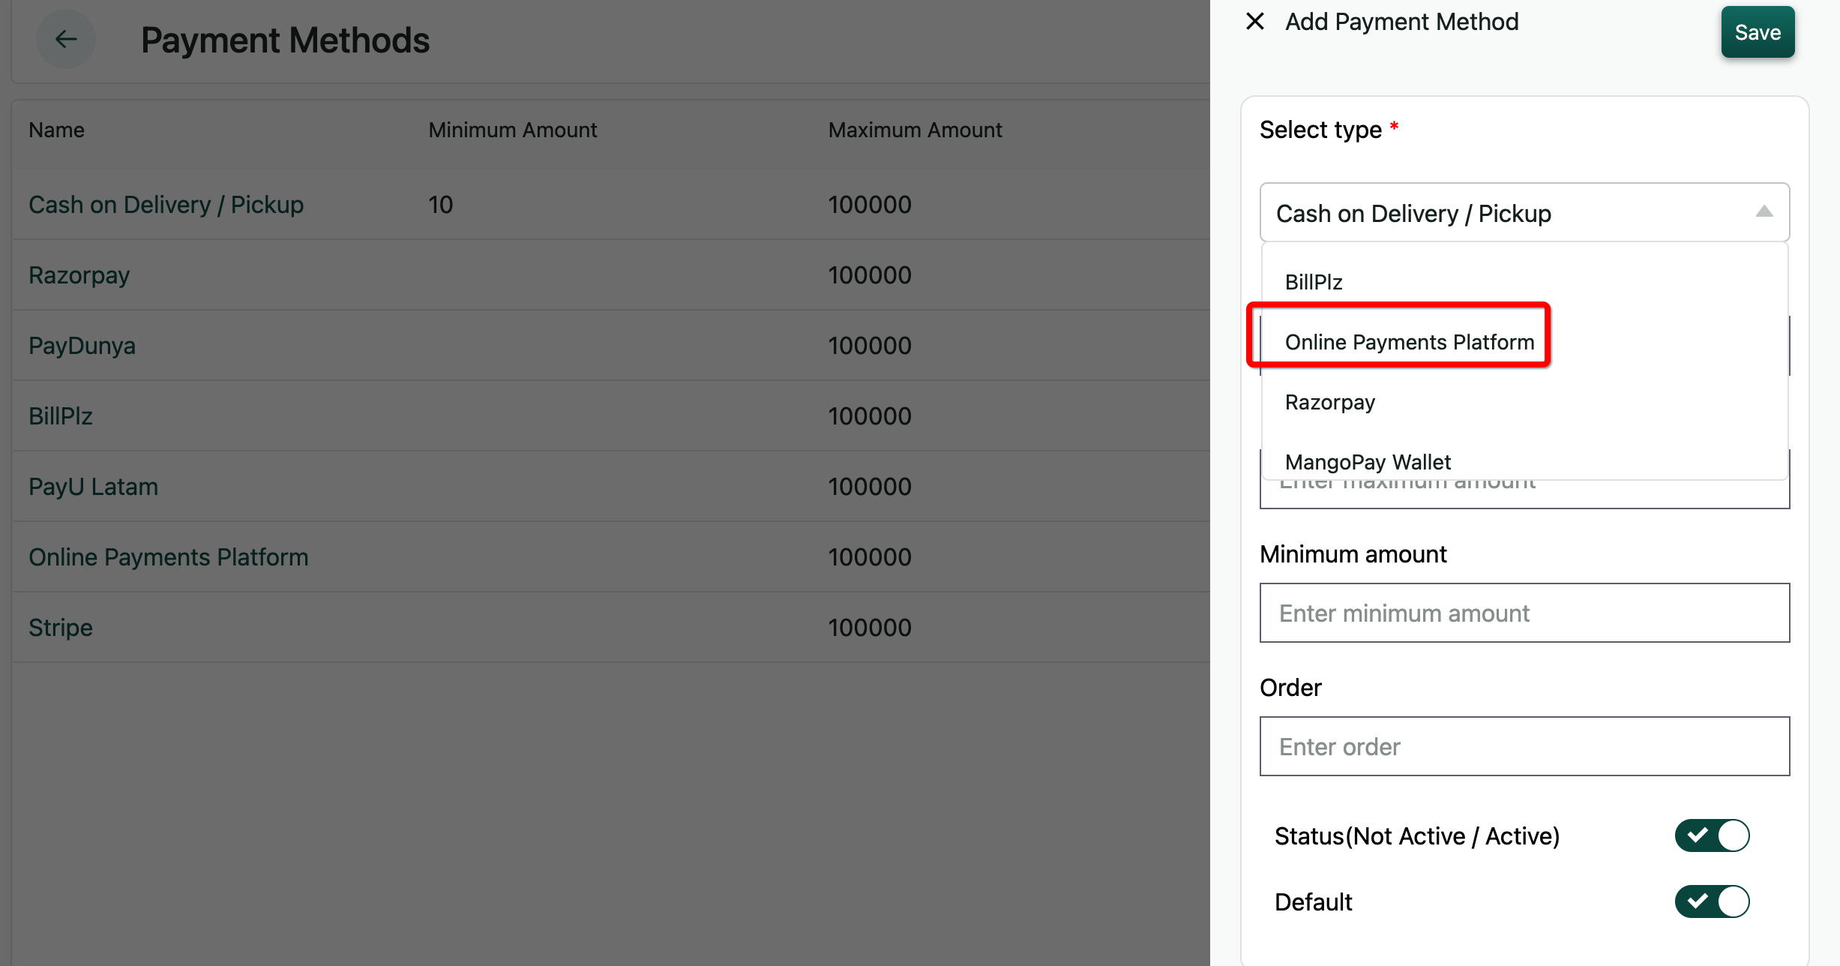The height and width of the screenshot is (966, 1840).
Task: Select BillPlz from the type list
Action: tap(1314, 282)
